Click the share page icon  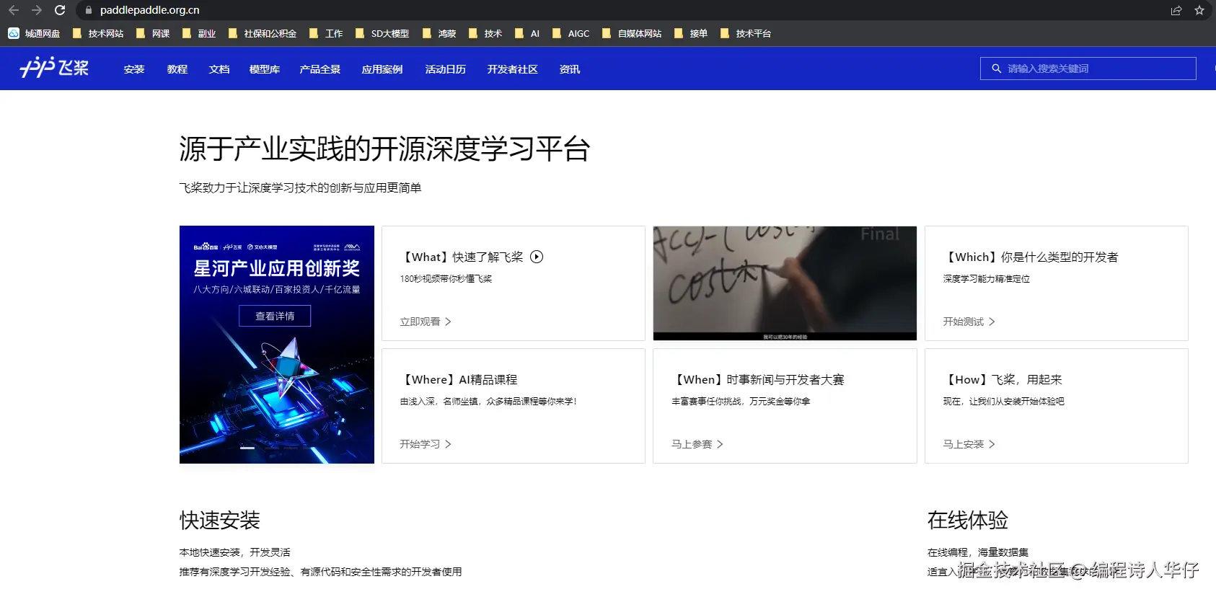(1176, 10)
